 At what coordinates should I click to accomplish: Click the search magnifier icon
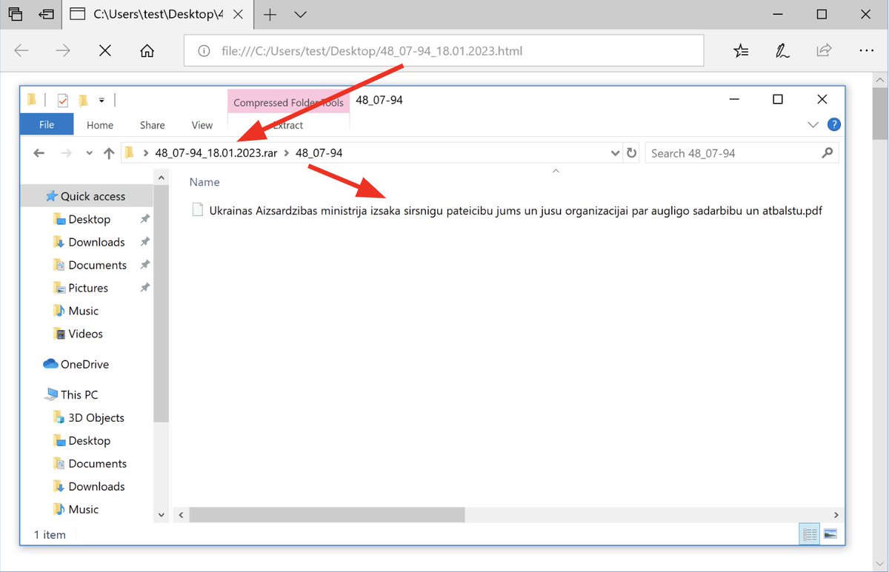(x=828, y=153)
